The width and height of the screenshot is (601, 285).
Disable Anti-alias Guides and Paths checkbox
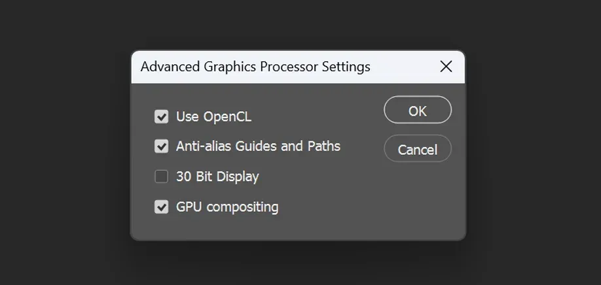[x=161, y=146]
